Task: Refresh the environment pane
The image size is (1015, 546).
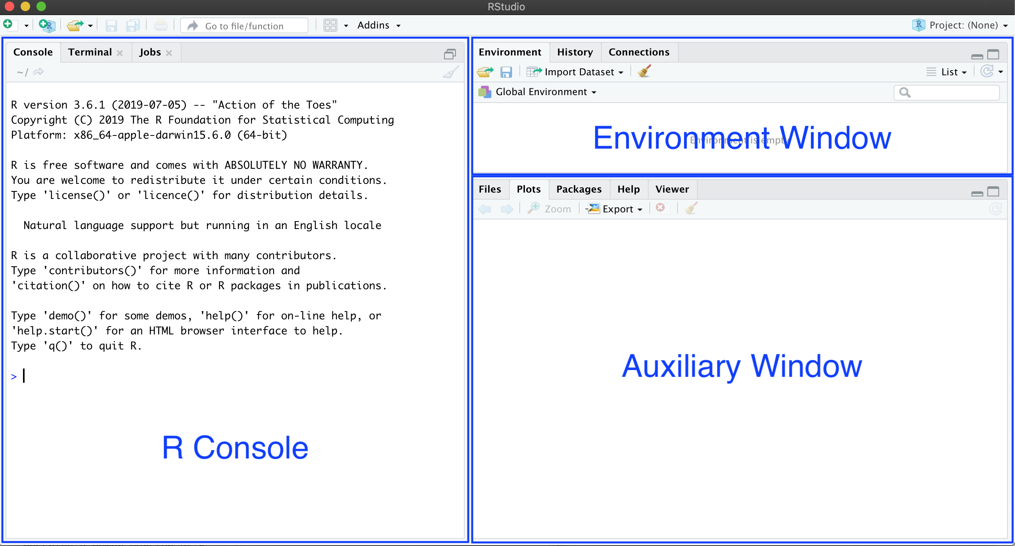Action: (x=987, y=72)
